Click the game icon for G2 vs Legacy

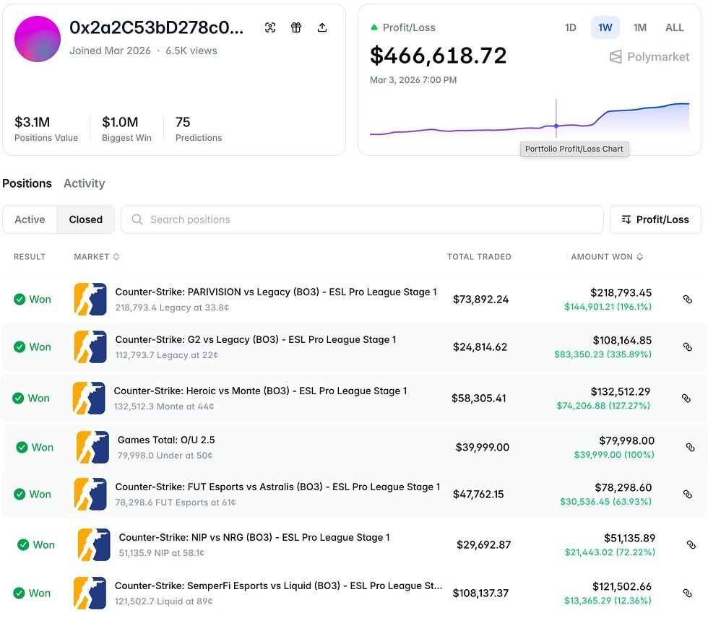pos(90,347)
